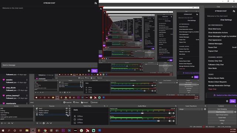Select the Just Chatting scene
Screen dimensions: 237x133
click(5, 113)
